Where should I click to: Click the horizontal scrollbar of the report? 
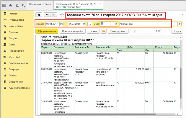[x=98, y=114]
